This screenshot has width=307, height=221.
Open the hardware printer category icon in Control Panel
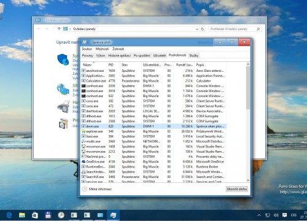click(63, 106)
